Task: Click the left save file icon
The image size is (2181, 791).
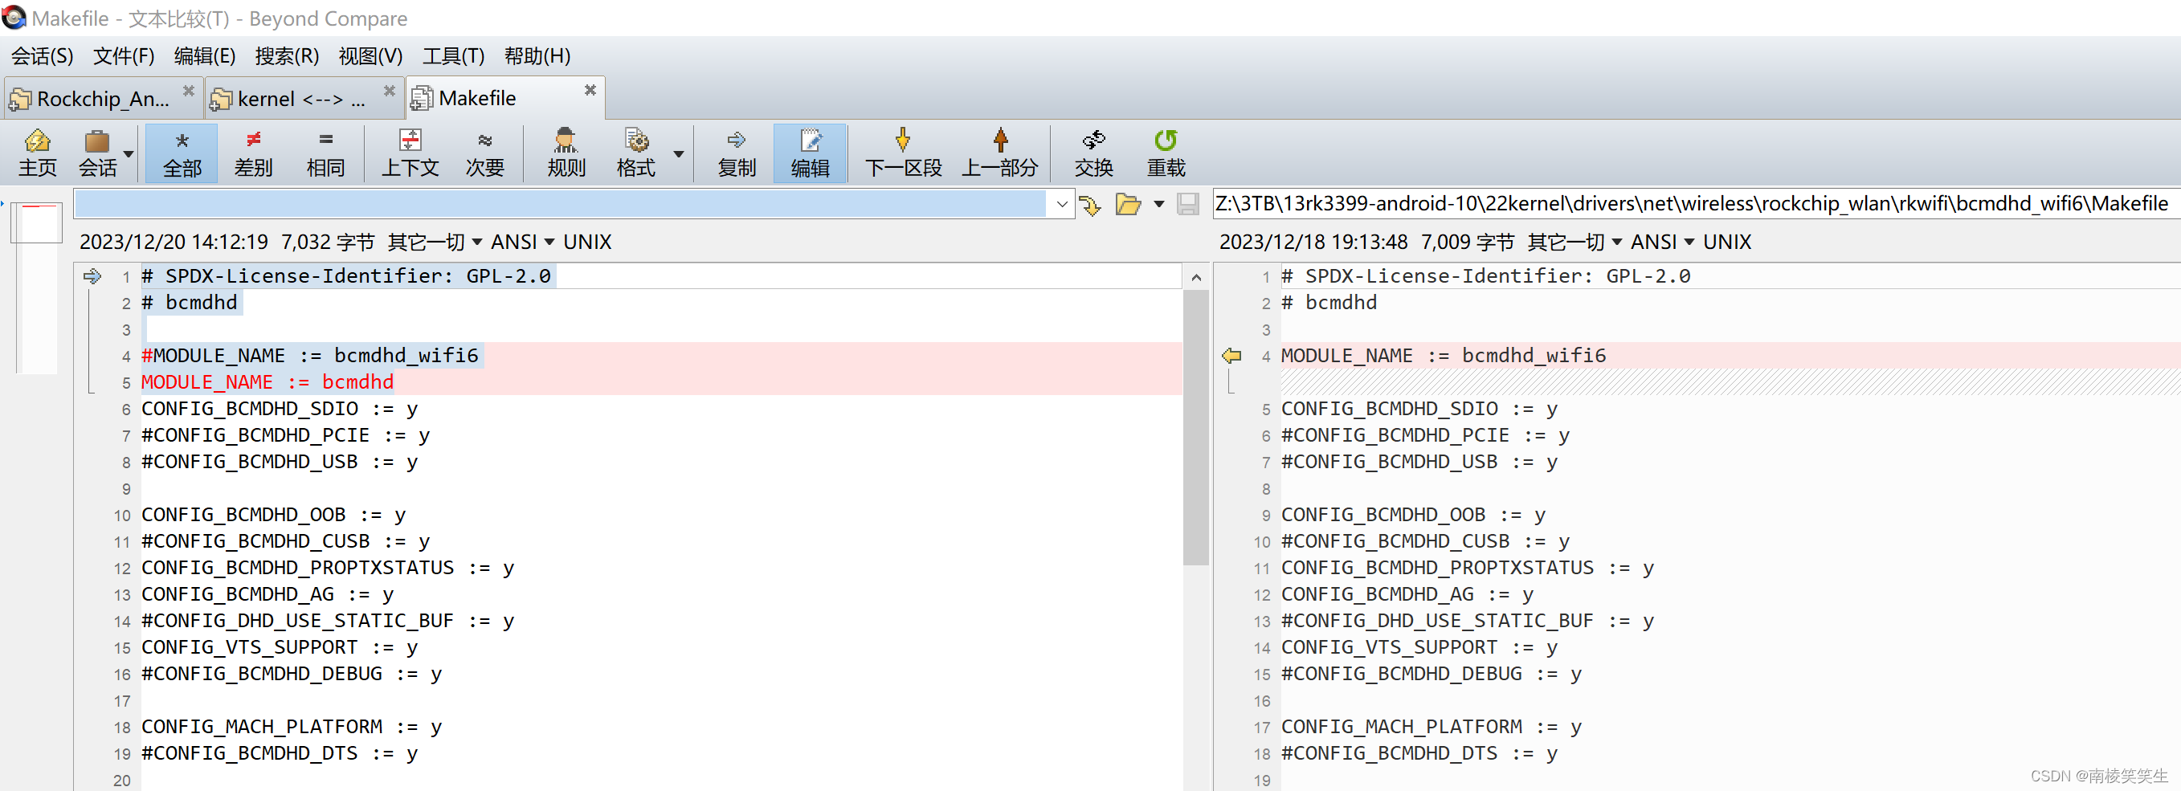Action: pyautogui.click(x=1189, y=205)
